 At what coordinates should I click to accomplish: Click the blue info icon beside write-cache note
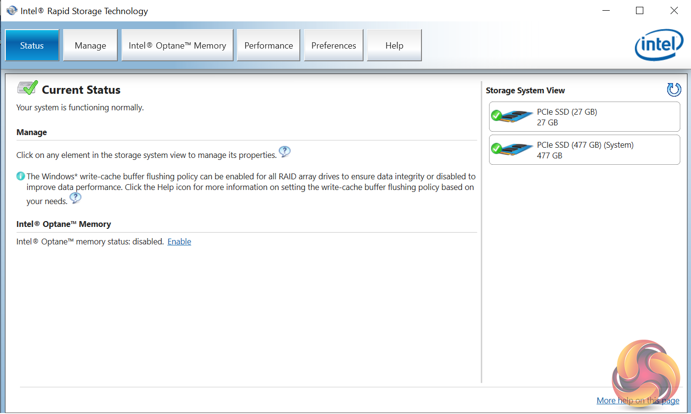(x=20, y=176)
